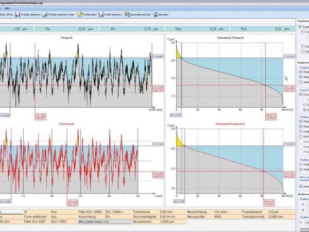309x232 pixels.
Task: Click the 1,50 µm result value
Action: [x=21, y=29]
